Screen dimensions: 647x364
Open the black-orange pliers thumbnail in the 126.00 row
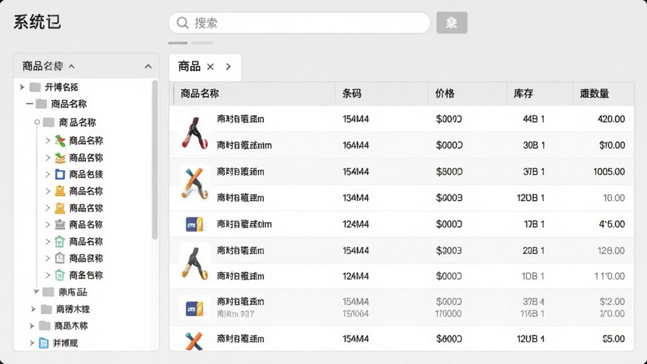[195, 264]
